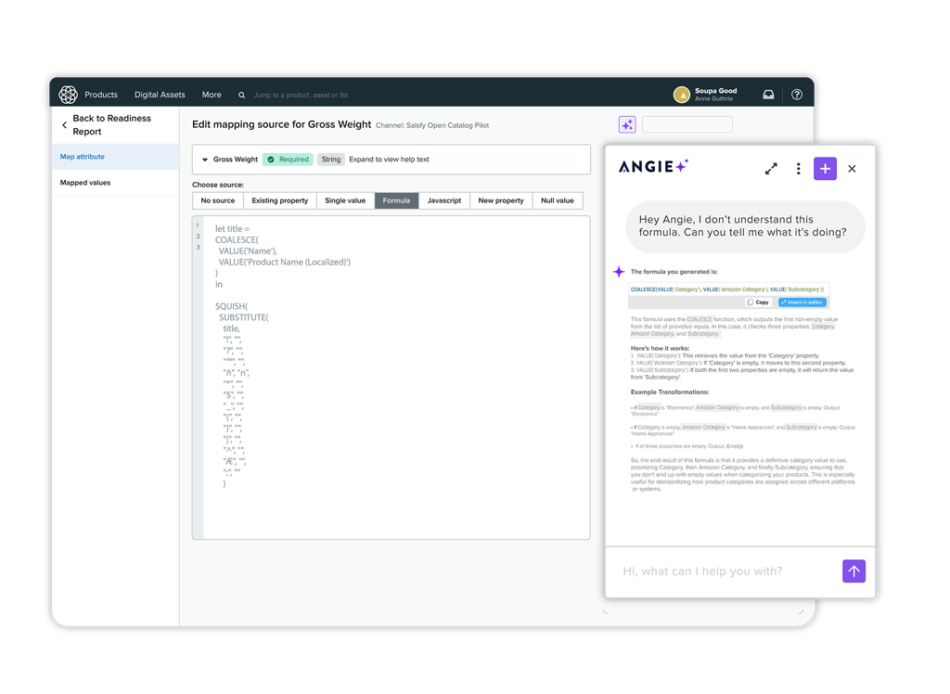Close the Angie chat panel

pos(852,169)
